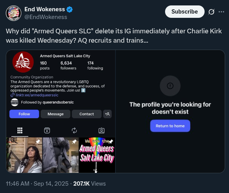Screen dimensions: 229x193
Task: Click the Contact button
Action: coord(87,114)
